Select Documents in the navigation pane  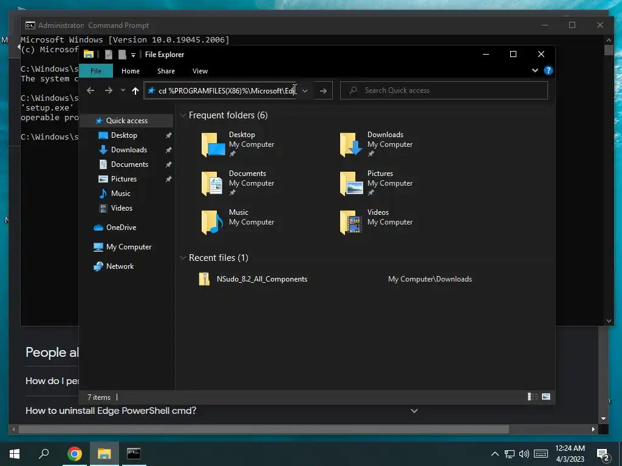point(129,164)
